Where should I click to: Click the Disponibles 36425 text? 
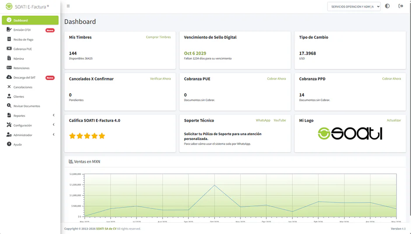(x=81, y=58)
